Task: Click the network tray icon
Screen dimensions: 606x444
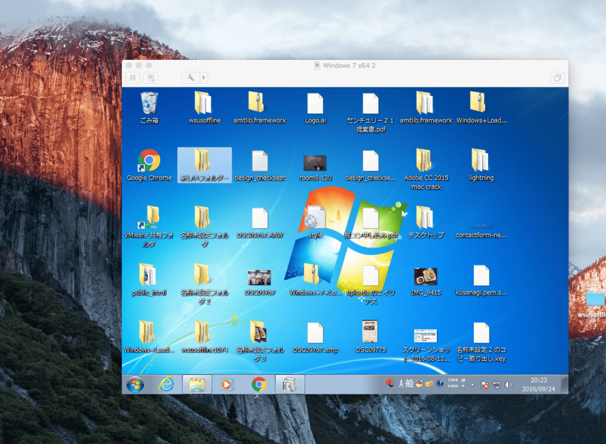Action: pyautogui.click(x=496, y=384)
